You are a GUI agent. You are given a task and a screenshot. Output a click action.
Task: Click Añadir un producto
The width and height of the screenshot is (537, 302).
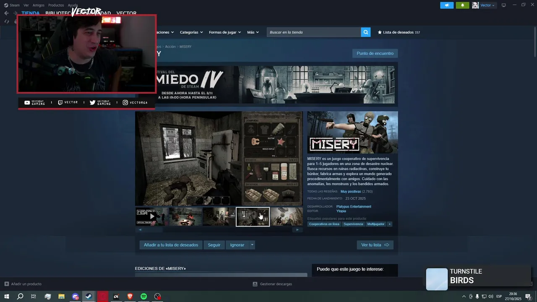(x=23, y=284)
